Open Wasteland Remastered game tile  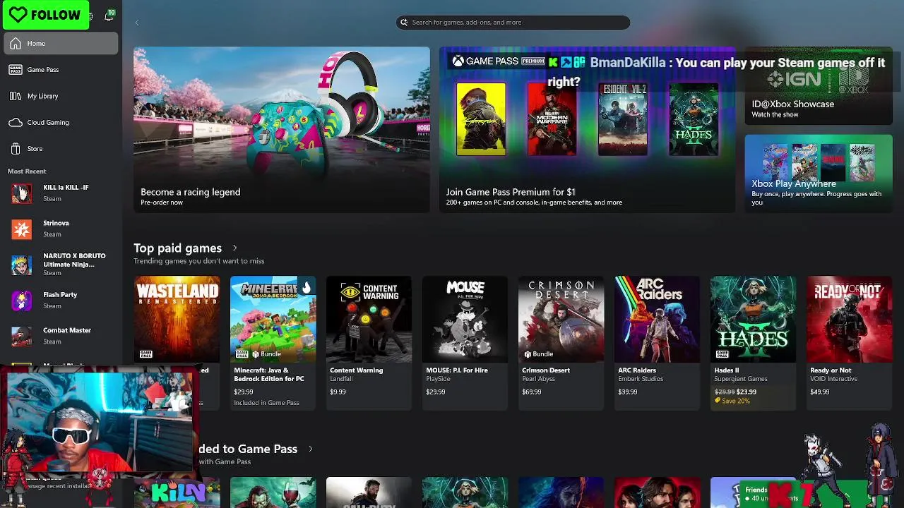click(177, 319)
